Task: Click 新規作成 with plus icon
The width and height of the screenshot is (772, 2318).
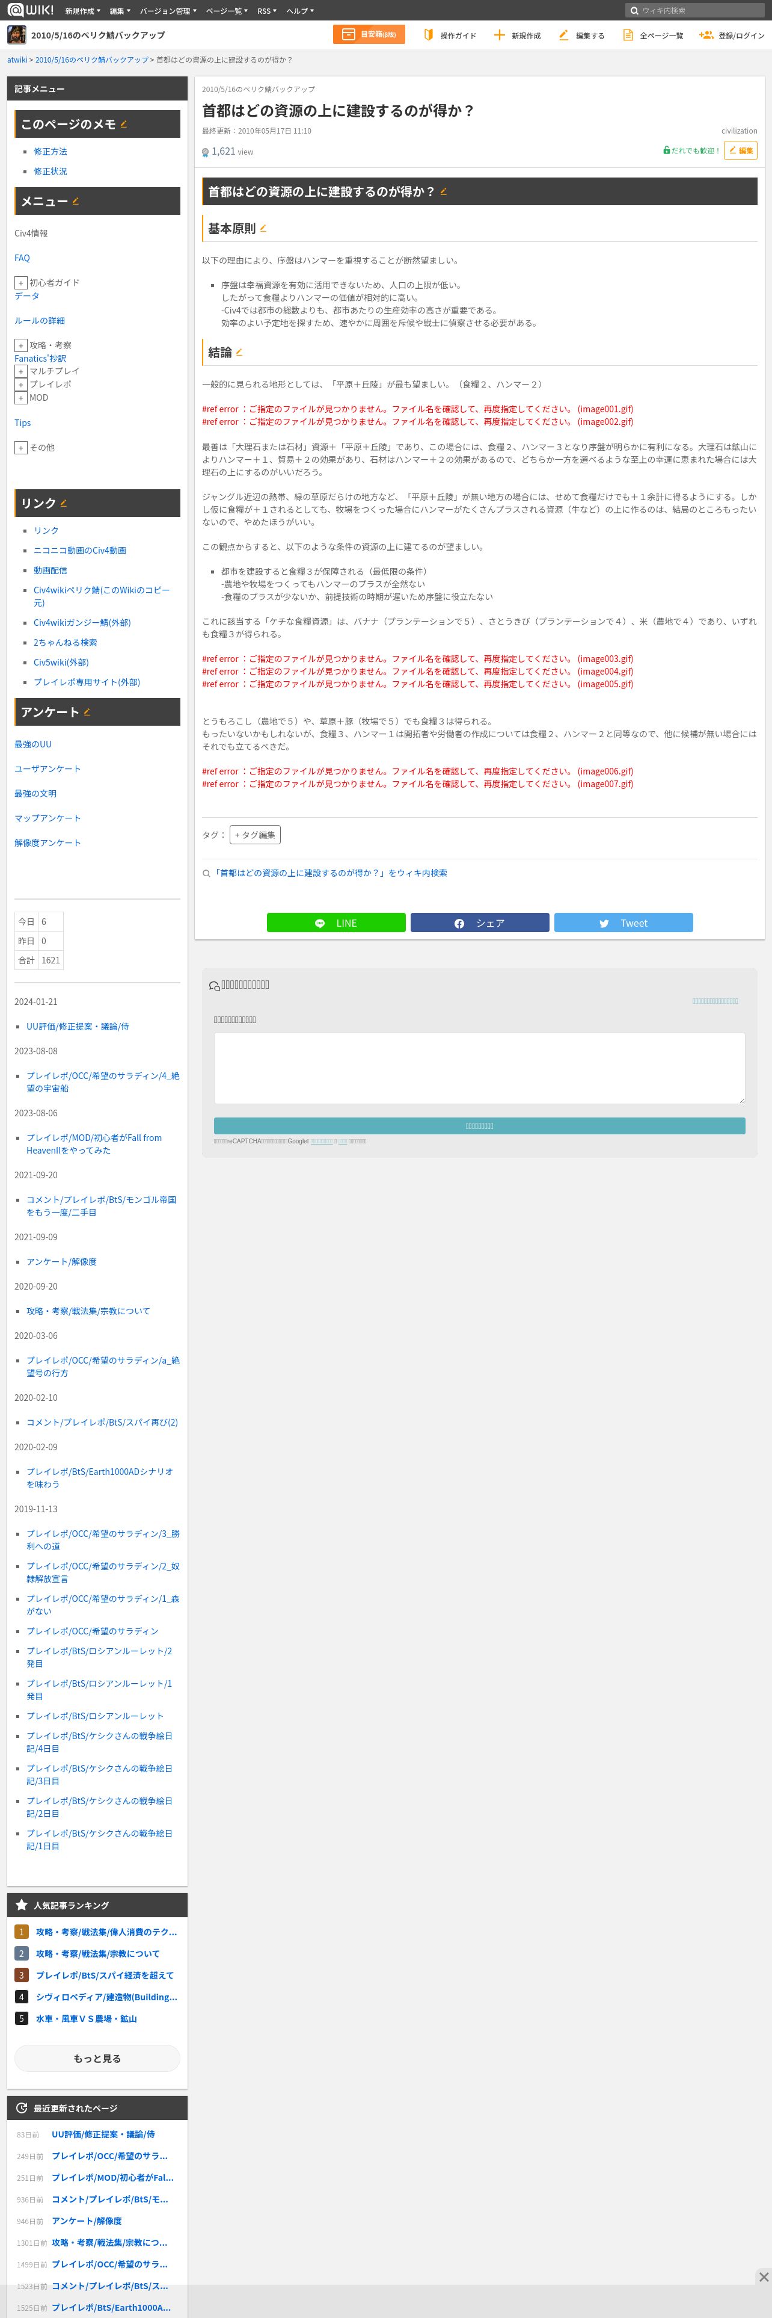Action: point(518,35)
